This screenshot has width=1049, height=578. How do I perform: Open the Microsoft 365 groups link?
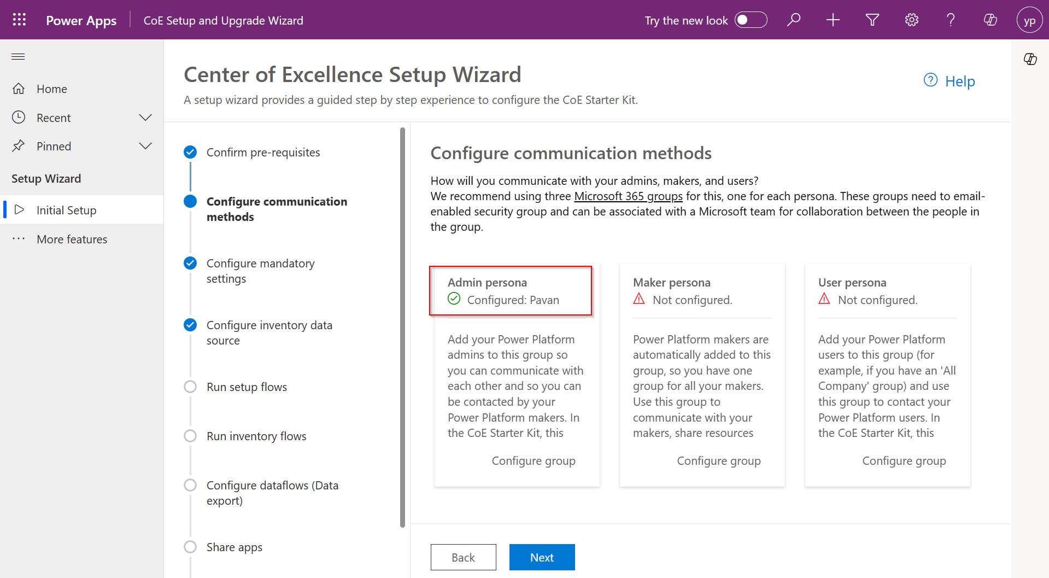[x=628, y=196]
